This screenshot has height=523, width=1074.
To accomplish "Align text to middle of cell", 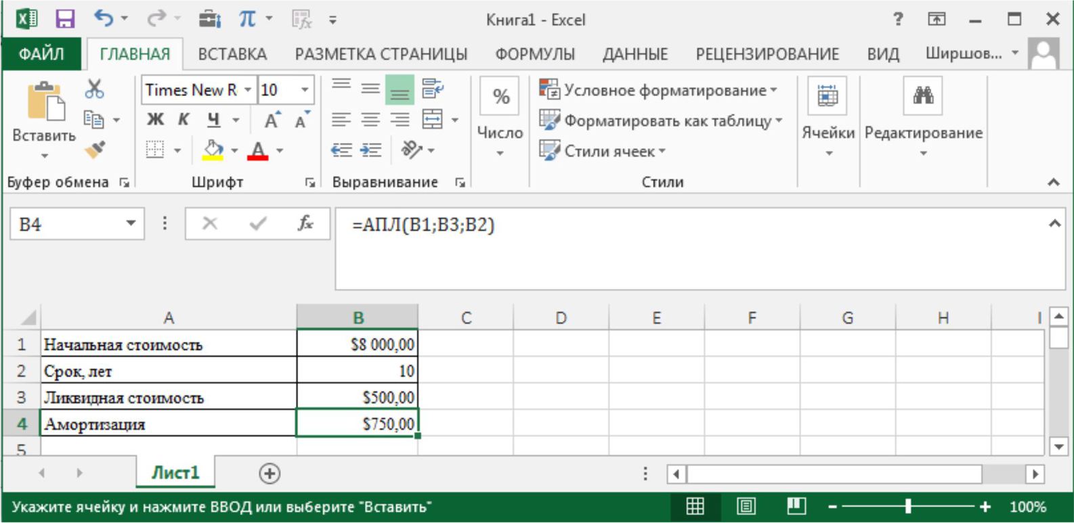I will (x=370, y=89).
